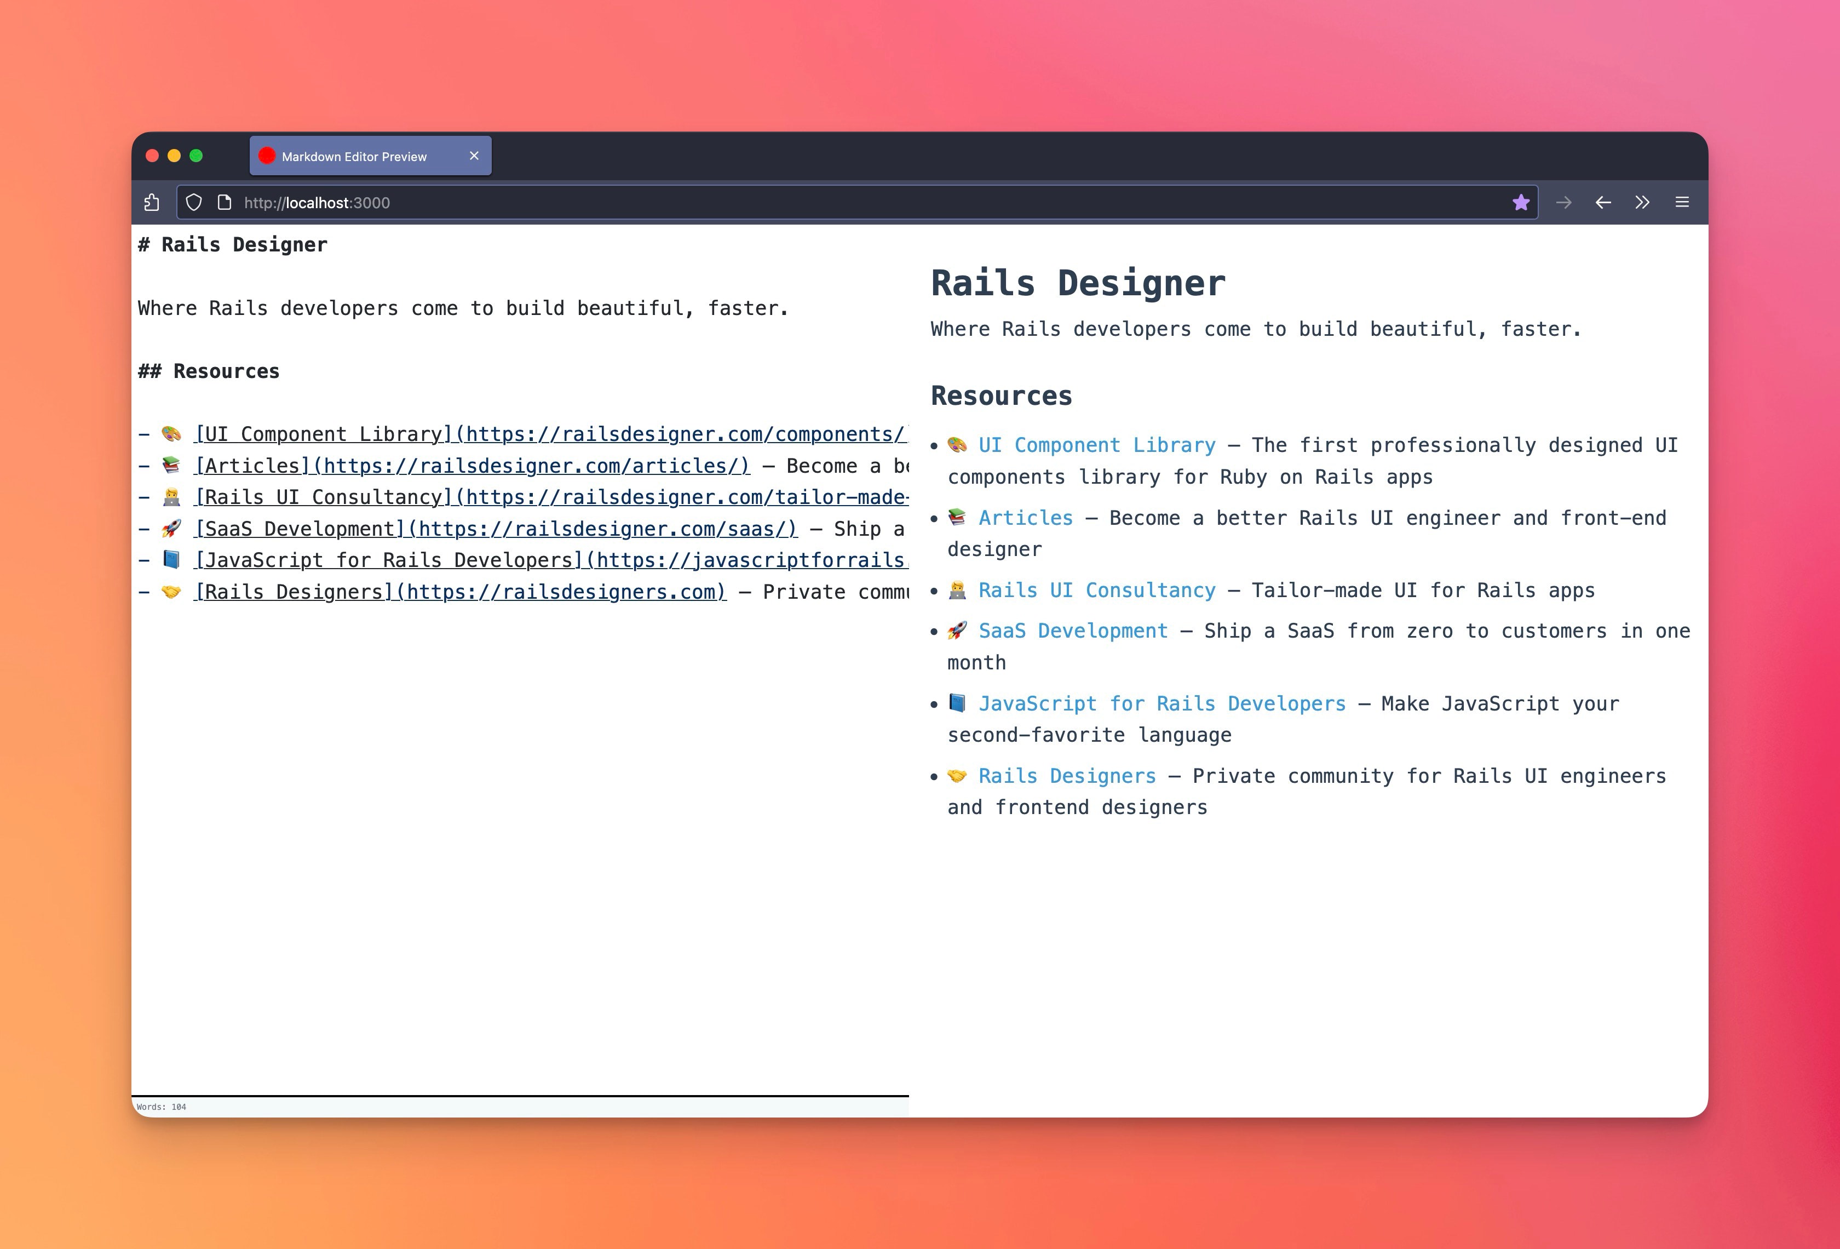
Task: Open the hamburger application menu
Action: pyautogui.click(x=1682, y=203)
